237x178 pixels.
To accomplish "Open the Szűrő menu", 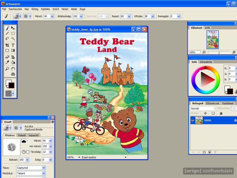I will pyautogui.click(x=56, y=9).
